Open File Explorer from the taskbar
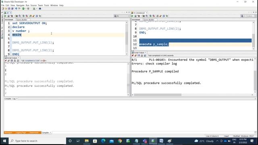258x145 pixels. point(87,141)
